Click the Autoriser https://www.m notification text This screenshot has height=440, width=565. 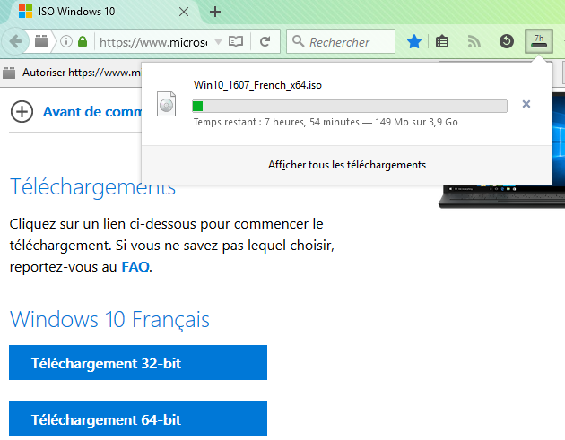(82, 73)
